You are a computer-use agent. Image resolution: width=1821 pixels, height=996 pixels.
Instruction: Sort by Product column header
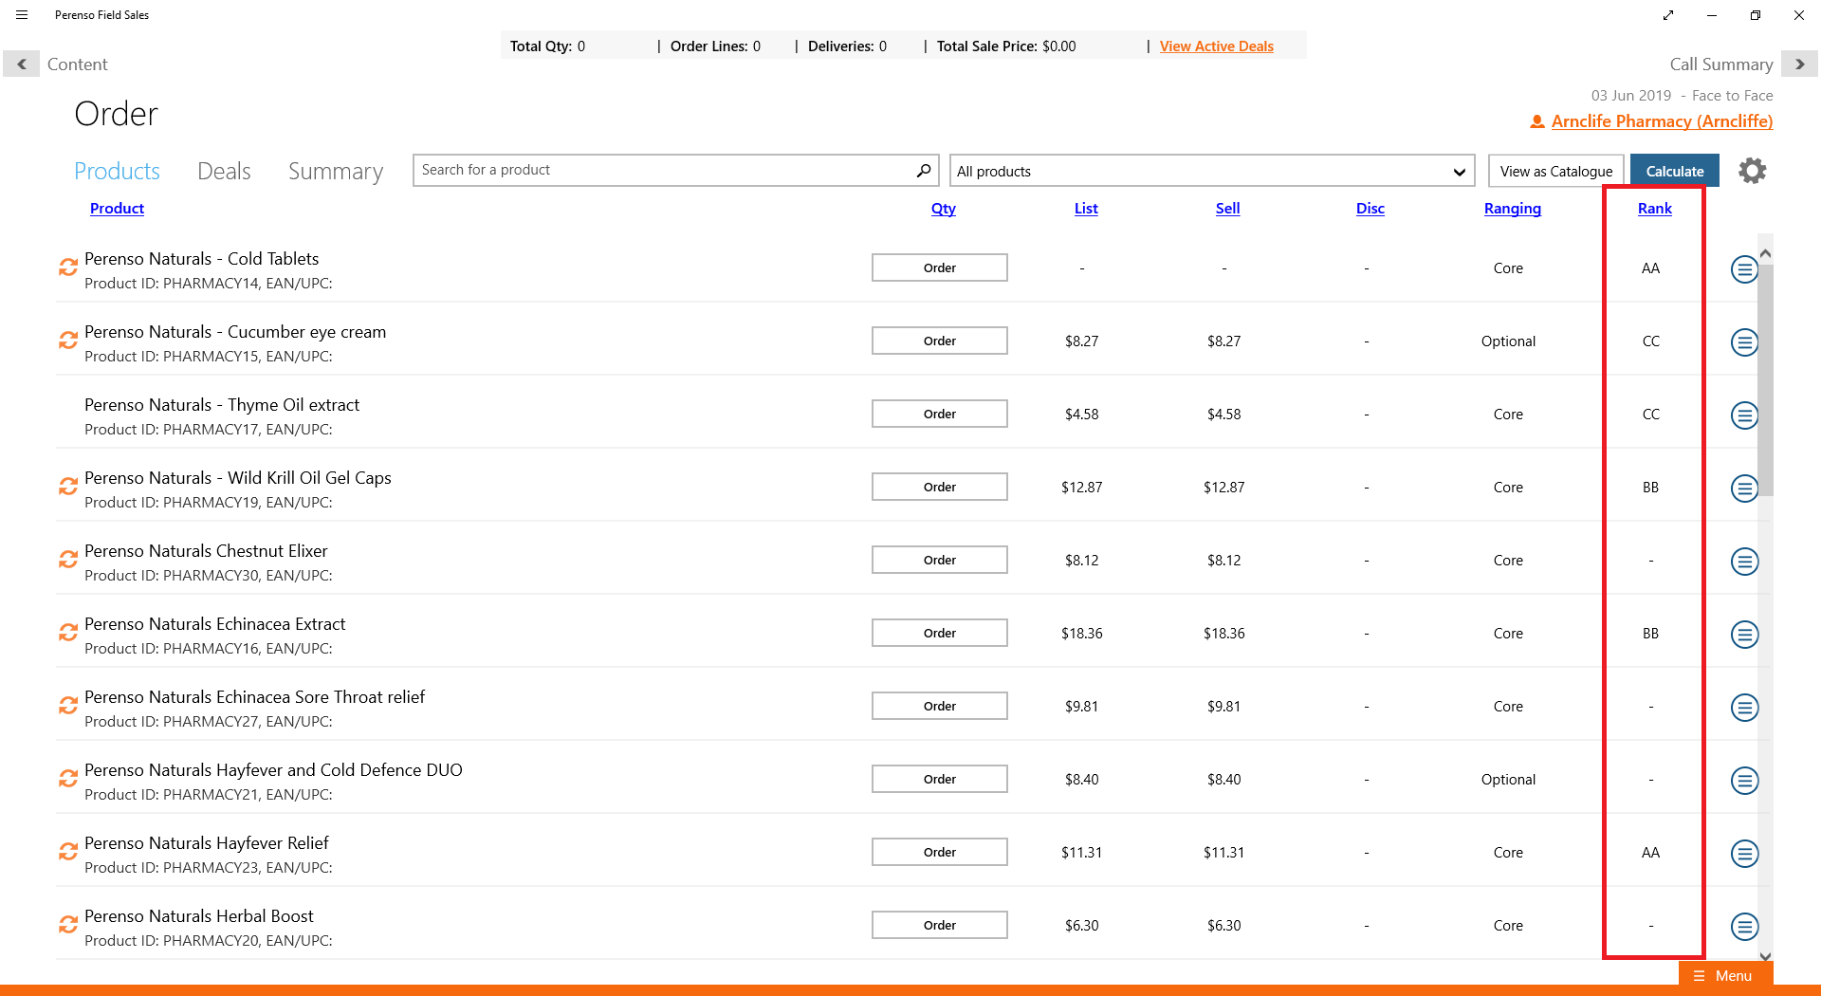click(x=117, y=209)
